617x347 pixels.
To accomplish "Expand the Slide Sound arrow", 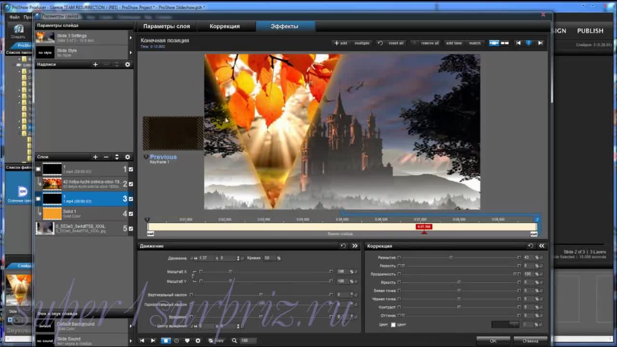I will pos(130,341).
